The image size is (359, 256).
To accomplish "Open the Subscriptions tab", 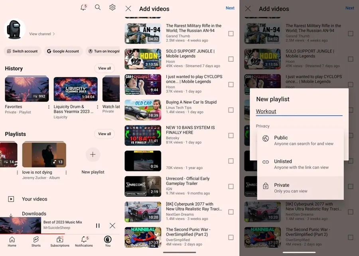I will [x=60, y=242].
